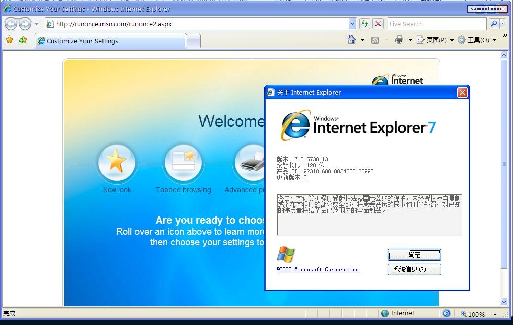Open the 页面(P) Page menu
Viewport: 513px width, 325px height.
pyautogui.click(x=435, y=40)
